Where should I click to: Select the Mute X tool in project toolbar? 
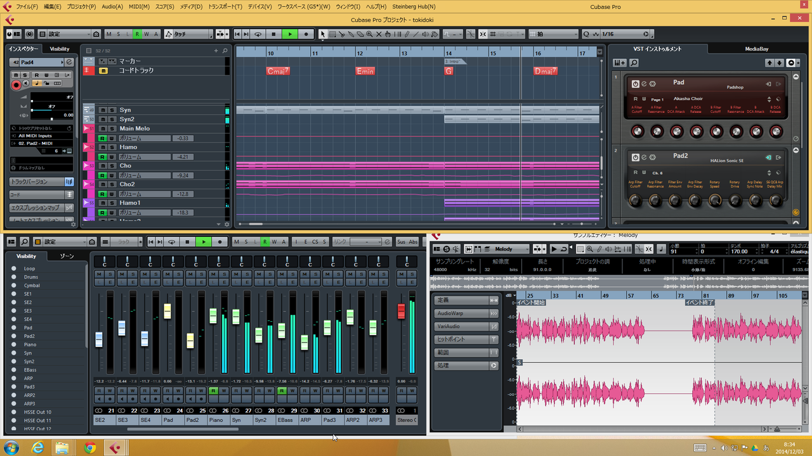[x=379, y=34]
